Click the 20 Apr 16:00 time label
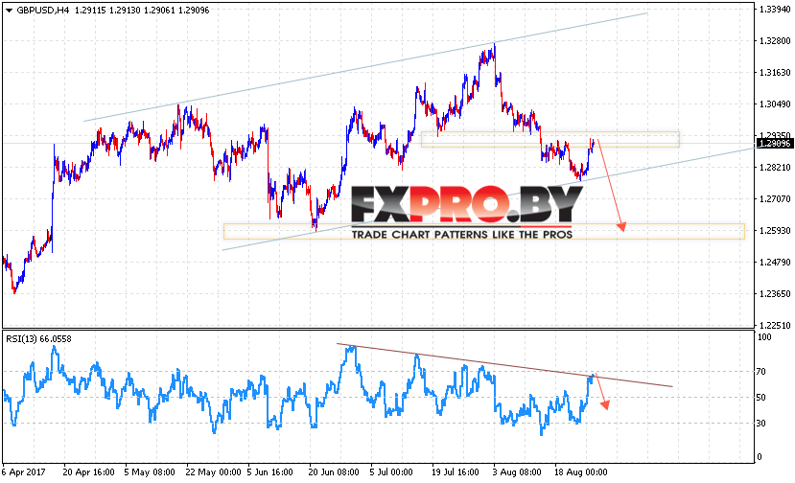 pyautogui.click(x=89, y=472)
